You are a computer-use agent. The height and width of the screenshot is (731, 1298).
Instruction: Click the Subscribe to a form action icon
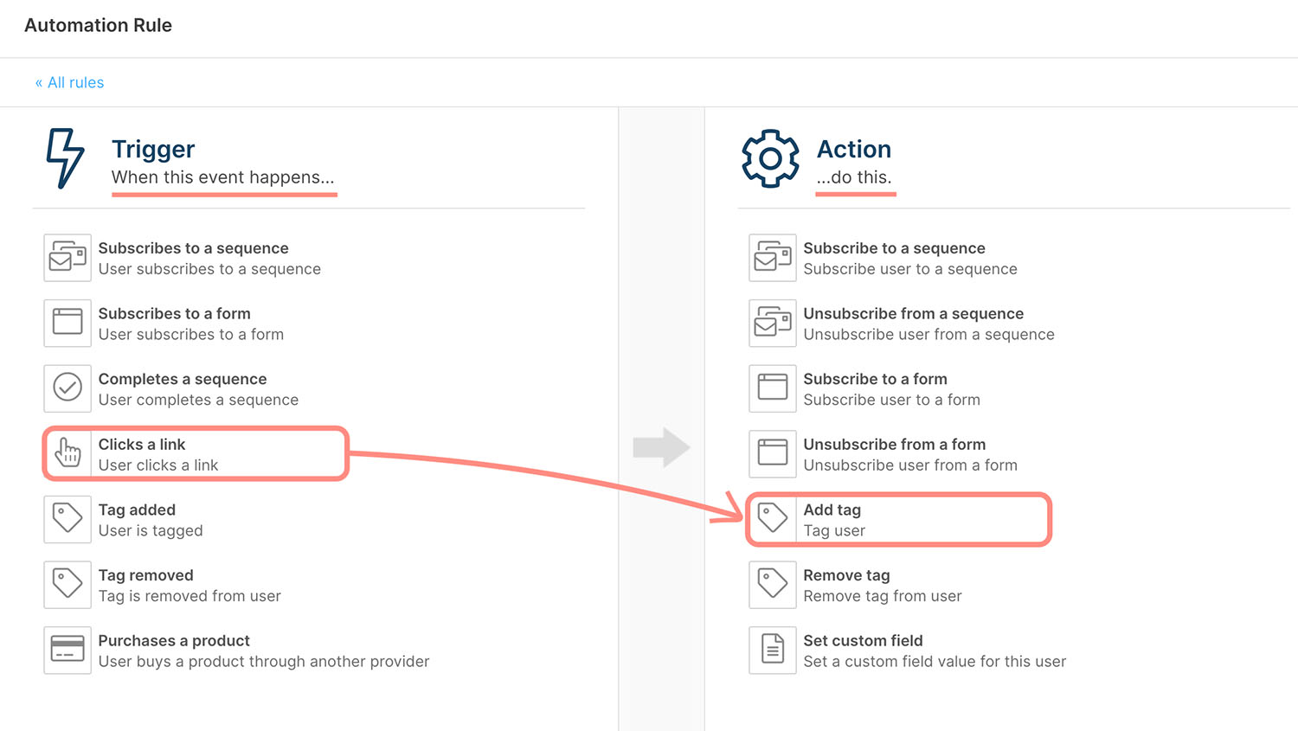[773, 388]
